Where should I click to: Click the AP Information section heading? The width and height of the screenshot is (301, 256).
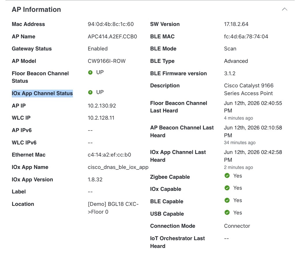pos(36,10)
